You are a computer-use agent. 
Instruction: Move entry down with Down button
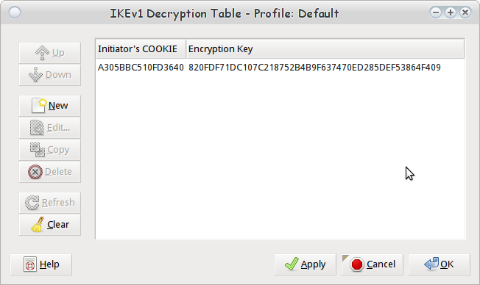coord(50,75)
